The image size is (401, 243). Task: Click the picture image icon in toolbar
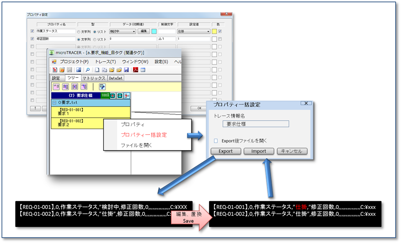click(x=79, y=70)
